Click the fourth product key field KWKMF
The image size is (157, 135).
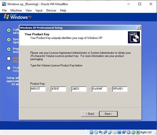click(99, 89)
